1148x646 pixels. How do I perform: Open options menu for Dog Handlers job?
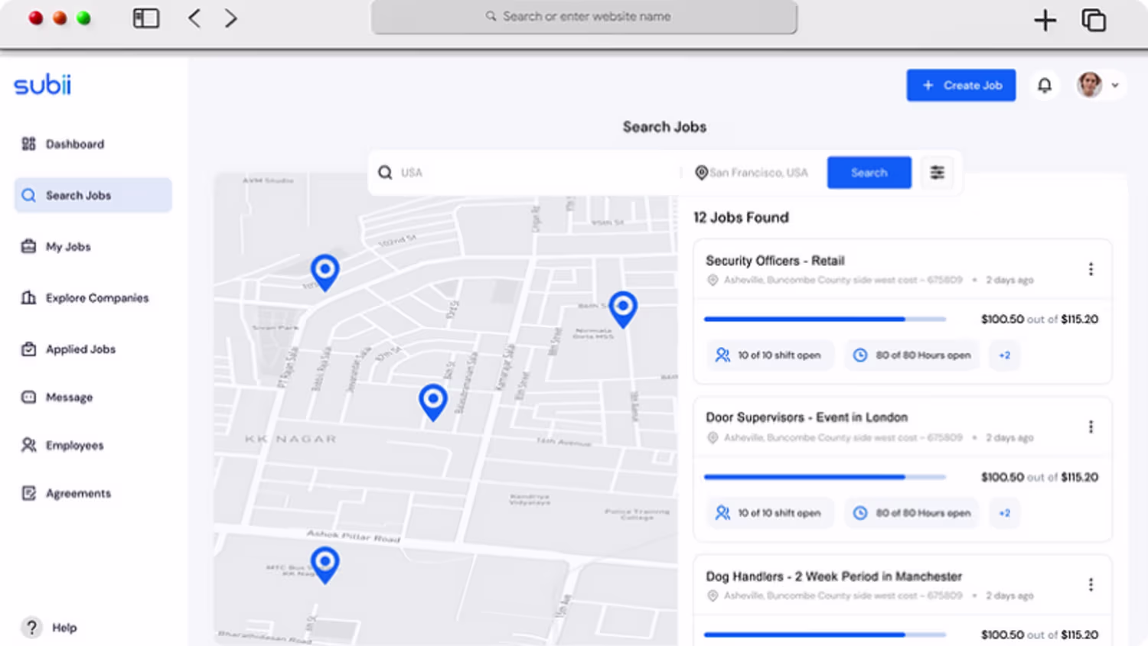tap(1091, 585)
